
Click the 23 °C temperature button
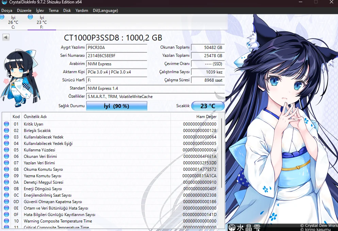pyautogui.click(x=208, y=106)
